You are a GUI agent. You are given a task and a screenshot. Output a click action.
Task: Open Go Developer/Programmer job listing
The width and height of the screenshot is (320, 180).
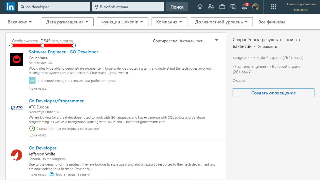56,101
